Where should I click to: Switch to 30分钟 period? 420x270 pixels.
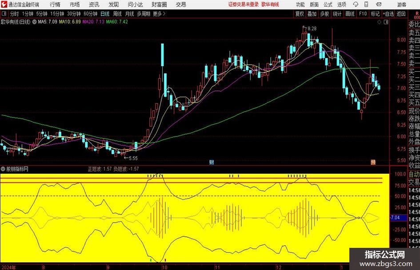pos(74,14)
